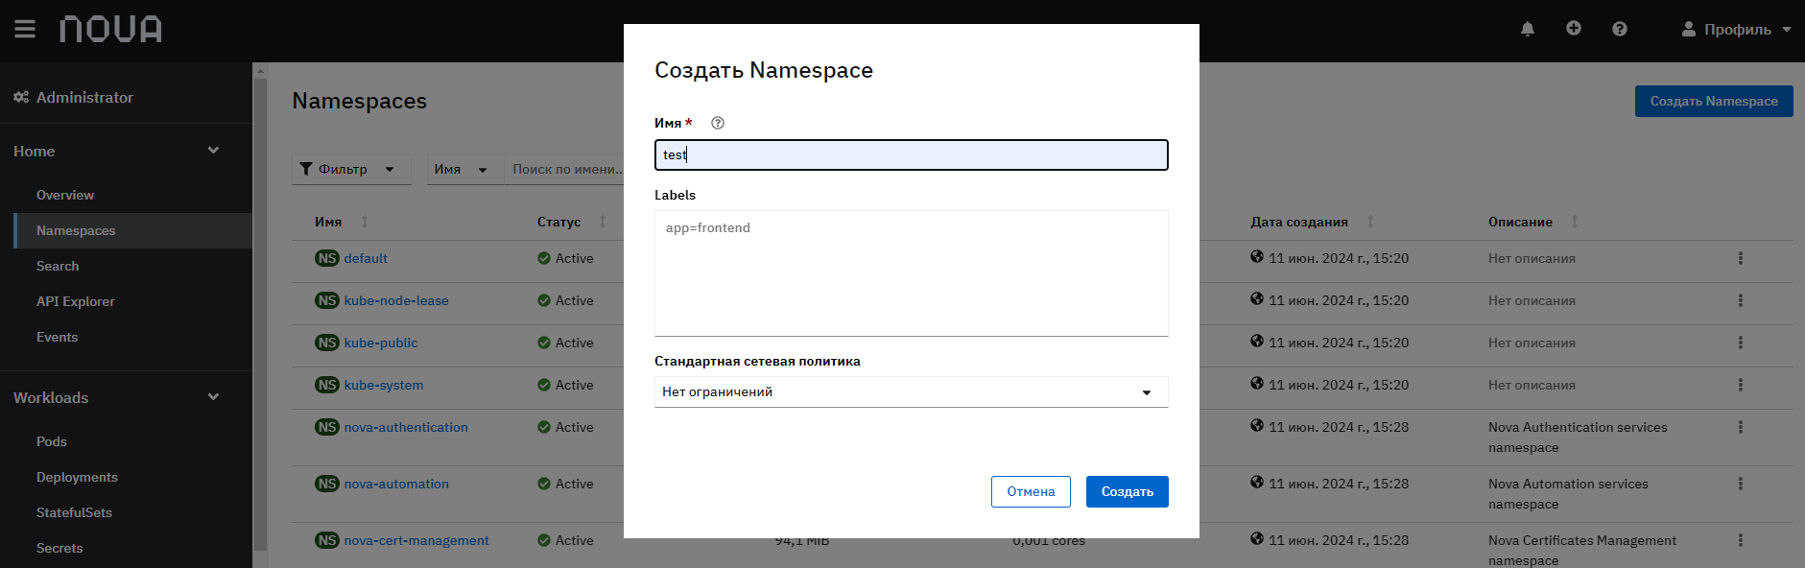Focus the Labels text area
This screenshot has height=568, width=1805.
[x=911, y=273]
